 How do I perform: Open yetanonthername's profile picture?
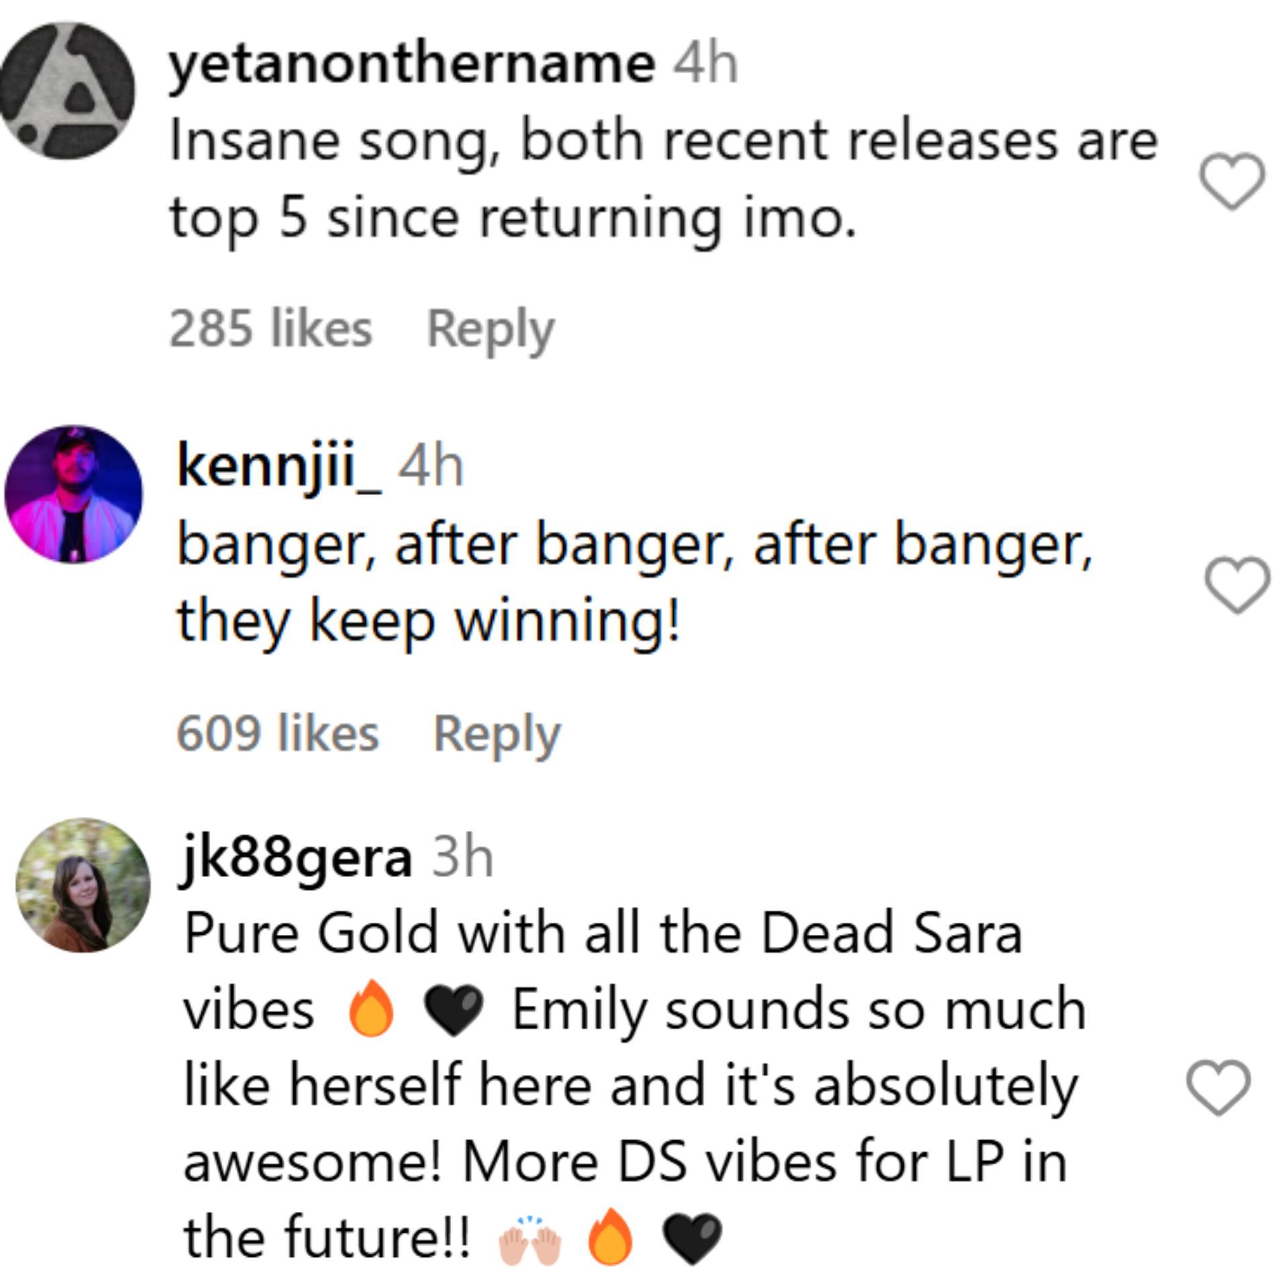pyautogui.click(x=66, y=91)
